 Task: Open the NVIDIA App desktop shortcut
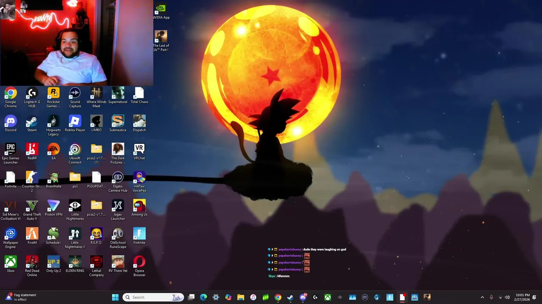(161, 12)
